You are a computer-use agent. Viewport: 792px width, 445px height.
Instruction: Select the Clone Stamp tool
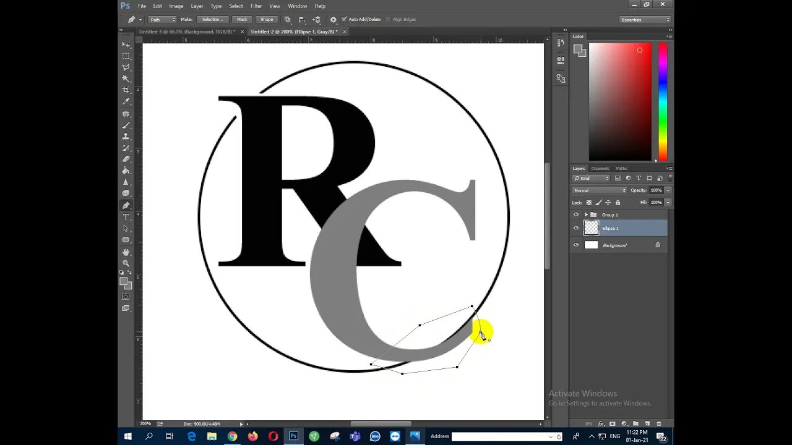coord(126,137)
